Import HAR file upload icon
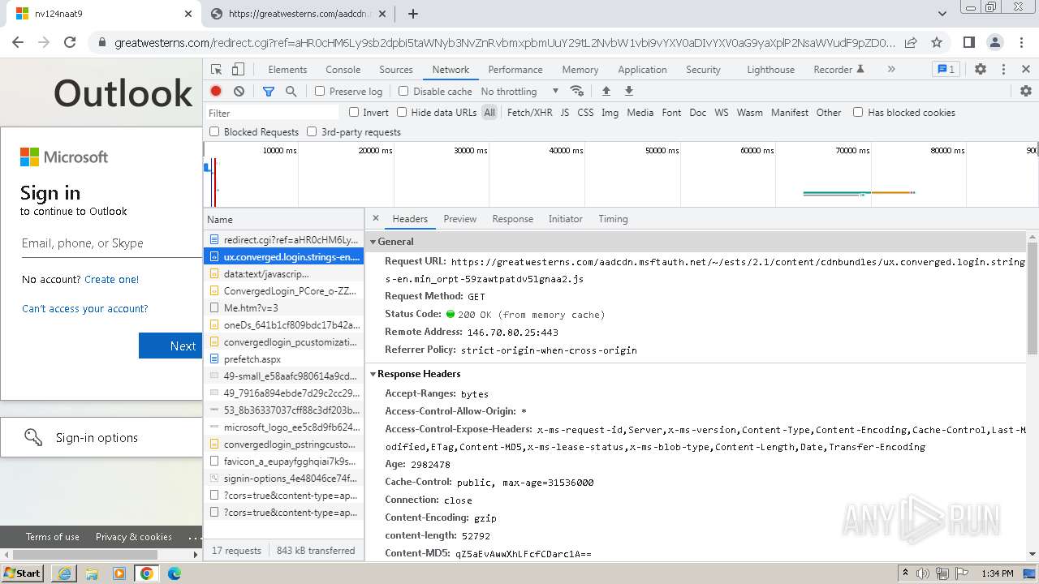 [606, 92]
